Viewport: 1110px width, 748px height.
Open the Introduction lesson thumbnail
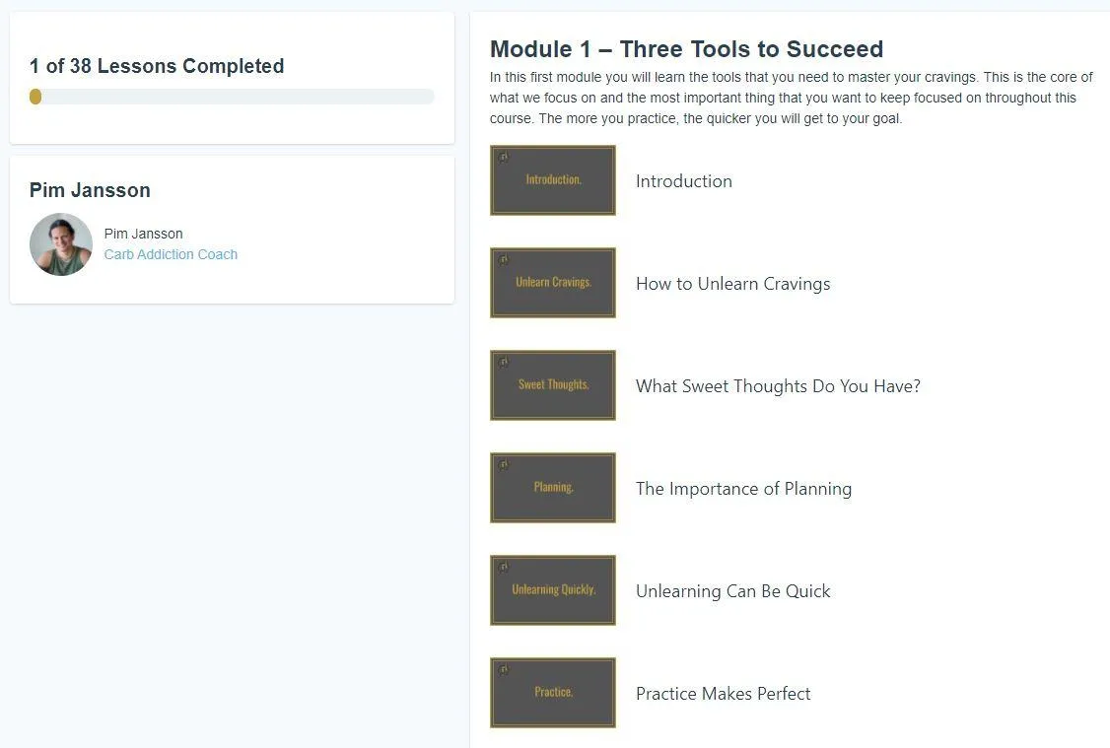[x=553, y=180]
